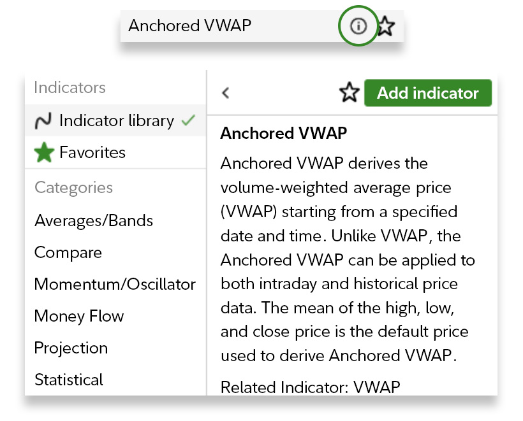Favorite Anchored VWAP using the top row star
The image size is (523, 421).
coord(386,26)
